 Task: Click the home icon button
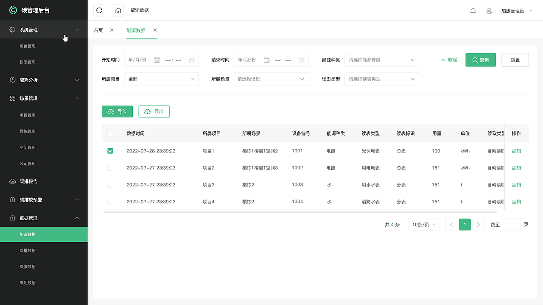tap(118, 11)
